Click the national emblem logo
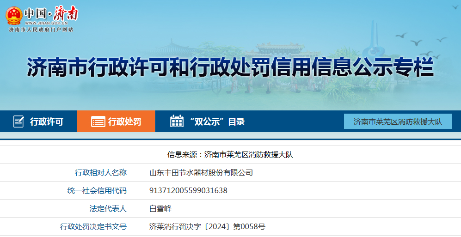The height and width of the screenshot is (237, 461). pyautogui.click(x=13, y=15)
